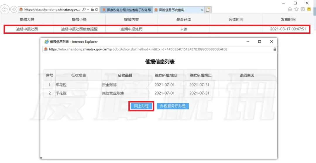The image size is (316, 163).
Task: Click the main browser address bar URL
Action: coord(51,10)
